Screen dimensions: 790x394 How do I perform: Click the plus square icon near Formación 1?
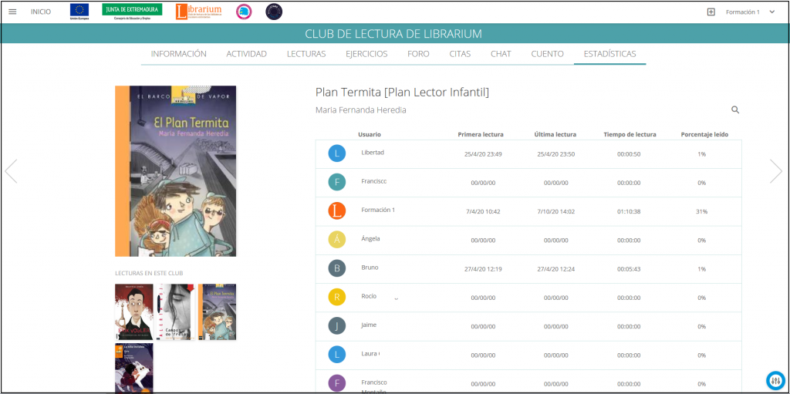711,12
